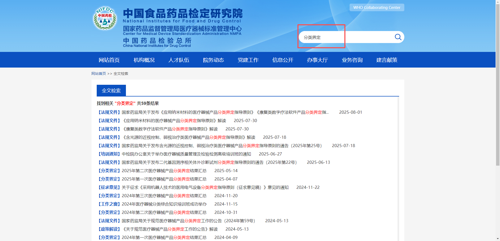This screenshot has width=500, height=241.
Task: Click the NIFDC round logo
Action: [x=105, y=18]
